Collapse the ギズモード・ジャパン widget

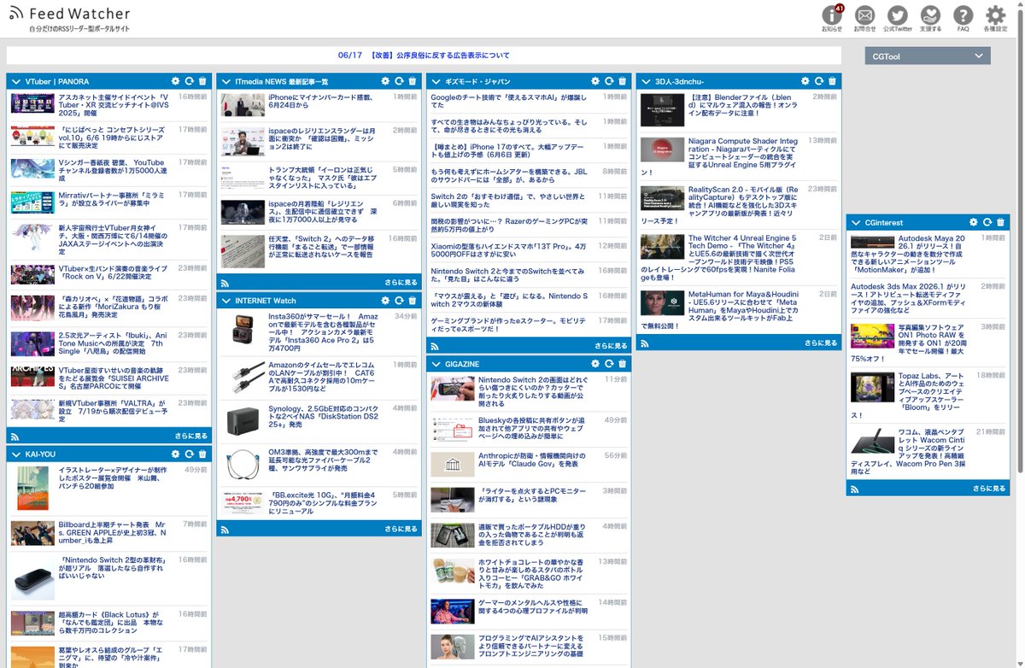click(x=436, y=81)
